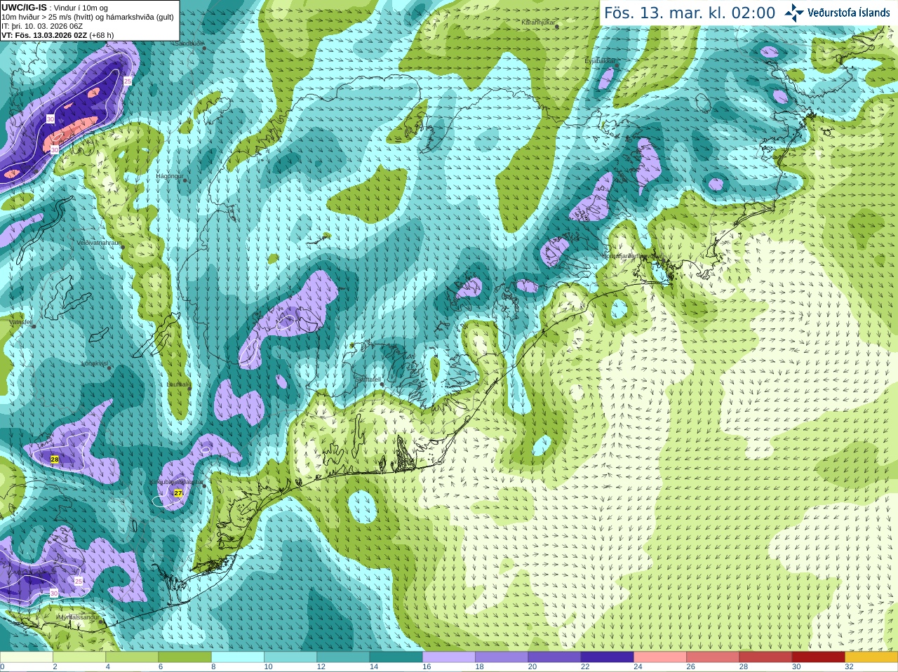Click the 12–14 m/s teal legend swatch

tap(343, 657)
